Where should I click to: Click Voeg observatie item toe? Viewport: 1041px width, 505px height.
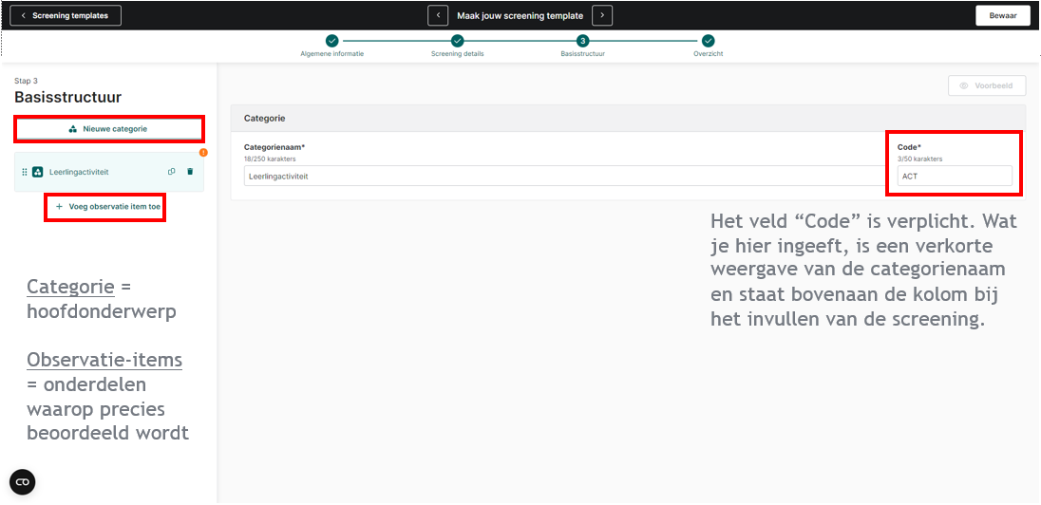click(108, 207)
